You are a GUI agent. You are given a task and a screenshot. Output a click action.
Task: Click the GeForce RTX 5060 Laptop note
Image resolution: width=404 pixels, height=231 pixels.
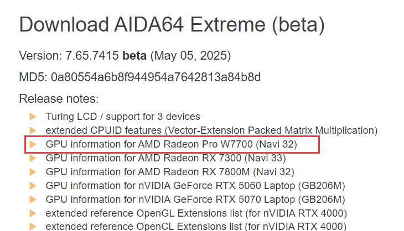(195, 186)
